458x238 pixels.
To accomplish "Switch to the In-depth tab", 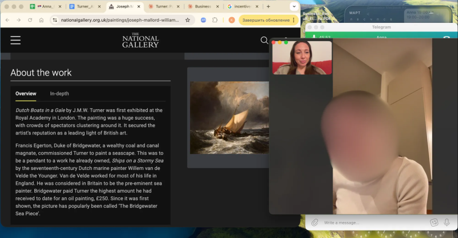I will point(60,94).
